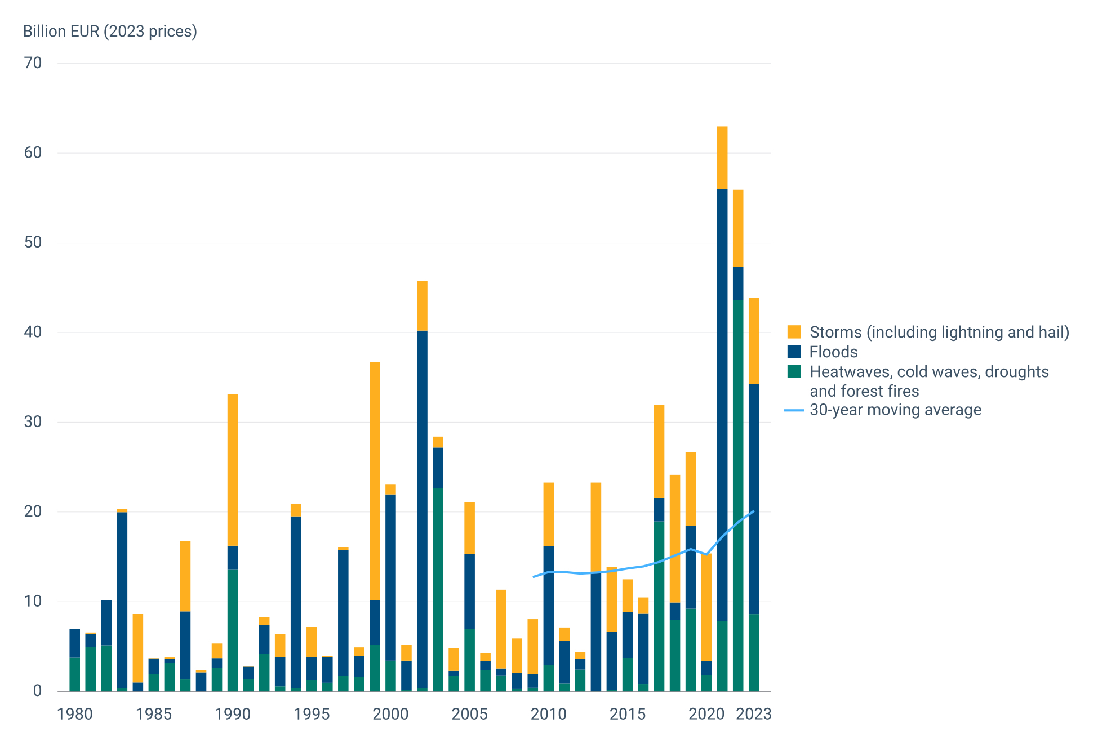Screen dimensions: 1098x736
Task: Click the y-axis label 30
Action: (33, 421)
